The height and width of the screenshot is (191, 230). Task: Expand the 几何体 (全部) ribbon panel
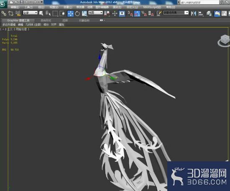[x=33, y=25]
